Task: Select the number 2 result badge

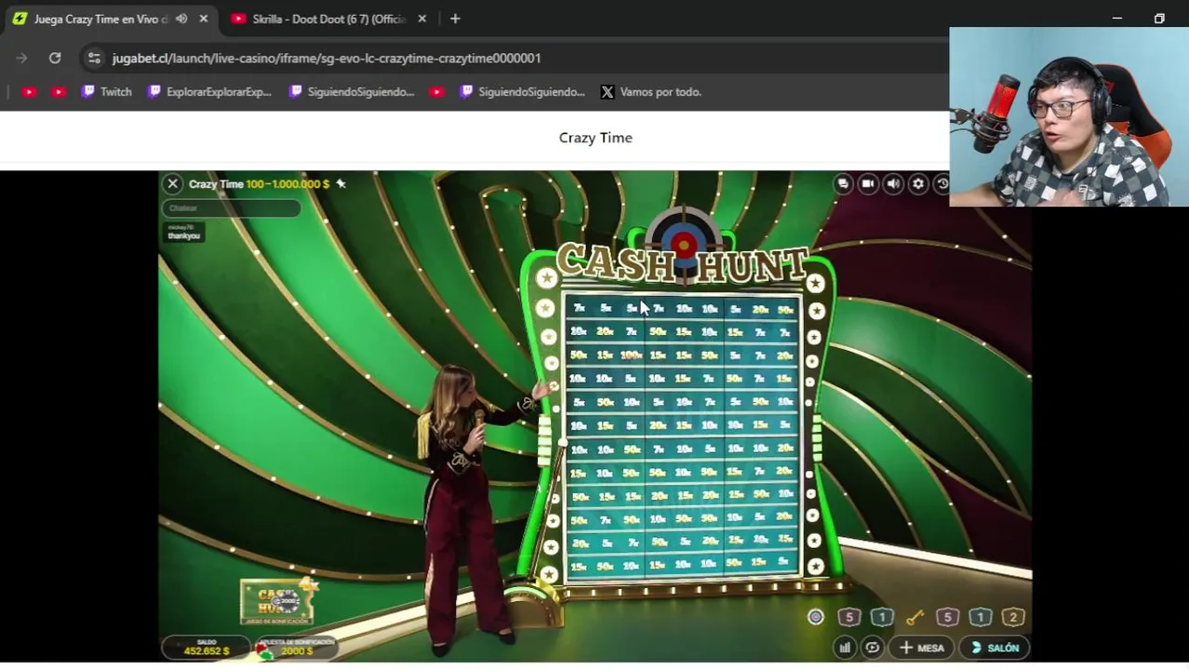Action: click(1013, 617)
